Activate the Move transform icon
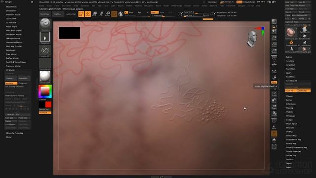This screenshot has width=316, height=178. click(94, 14)
